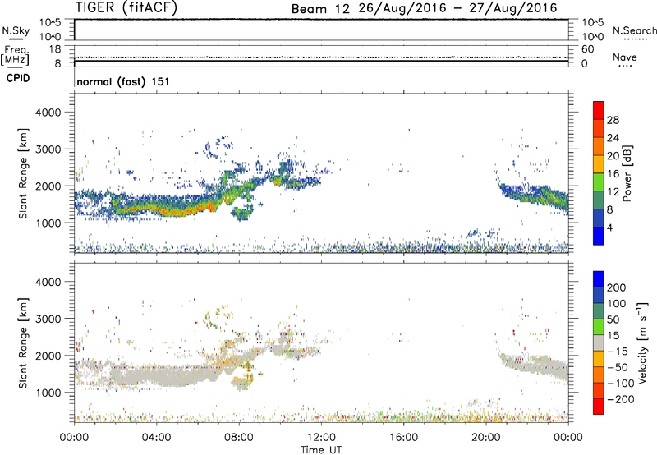Click the '200' Velocity colorbar value
The image size is (657, 455).
617,287
